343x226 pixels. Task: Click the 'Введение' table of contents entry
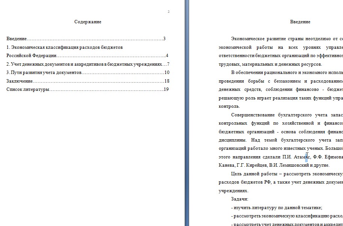pos(86,39)
